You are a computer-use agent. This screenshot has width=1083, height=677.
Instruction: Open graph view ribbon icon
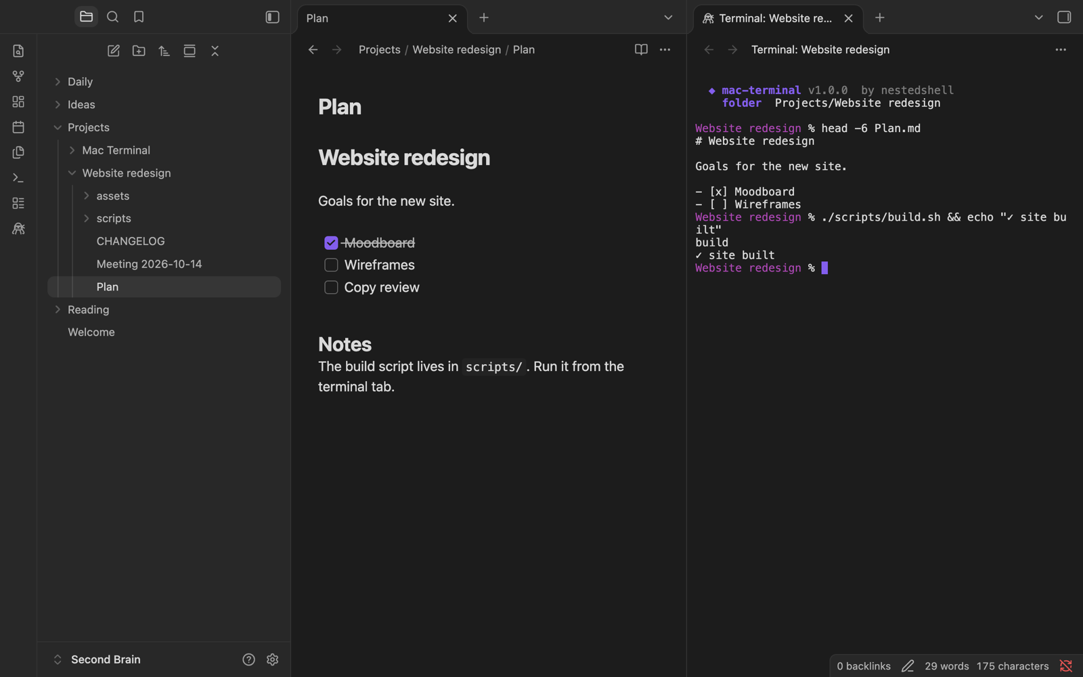(18, 77)
